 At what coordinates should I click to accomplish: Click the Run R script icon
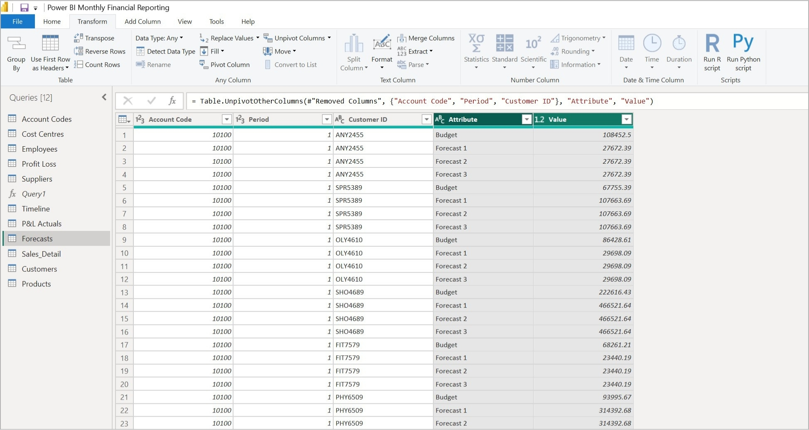tap(712, 43)
